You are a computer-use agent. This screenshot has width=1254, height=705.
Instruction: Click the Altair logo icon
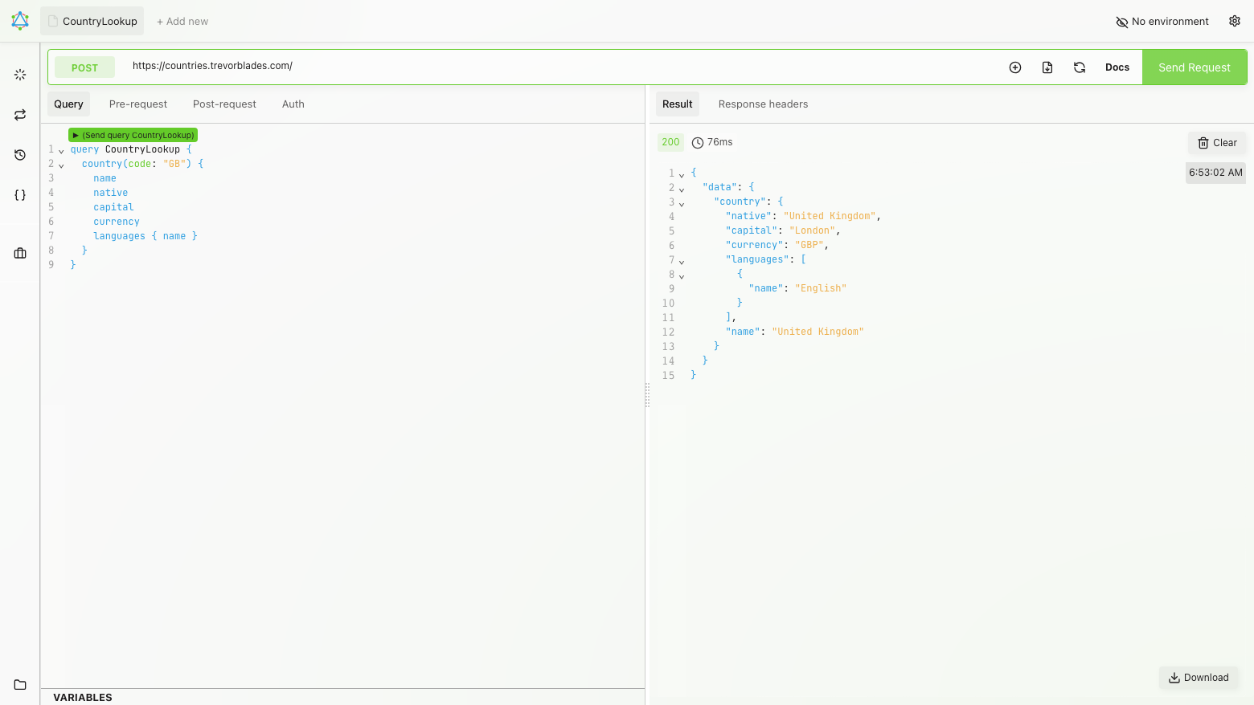pyautogui.click(x=20, y=21)
